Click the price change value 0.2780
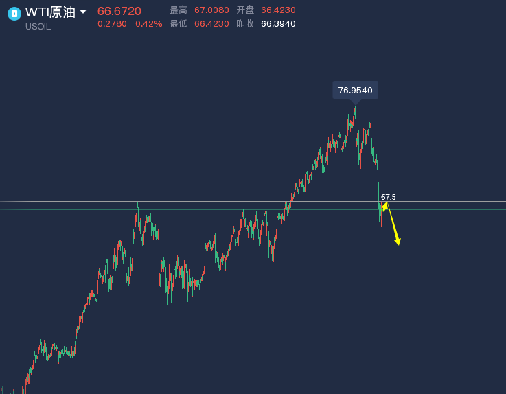 (111, 24)
